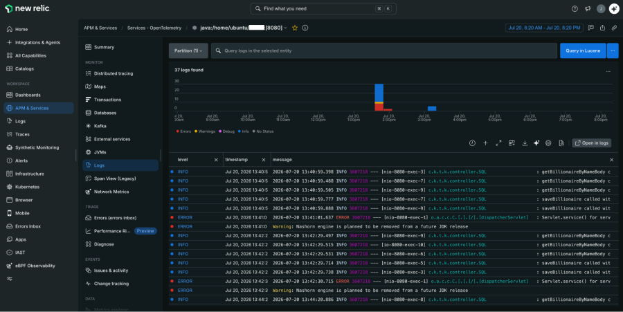This screenshot has width=623, height=312.
Task: Click the tall blue histogram bar
Action: tap(379, 93)
